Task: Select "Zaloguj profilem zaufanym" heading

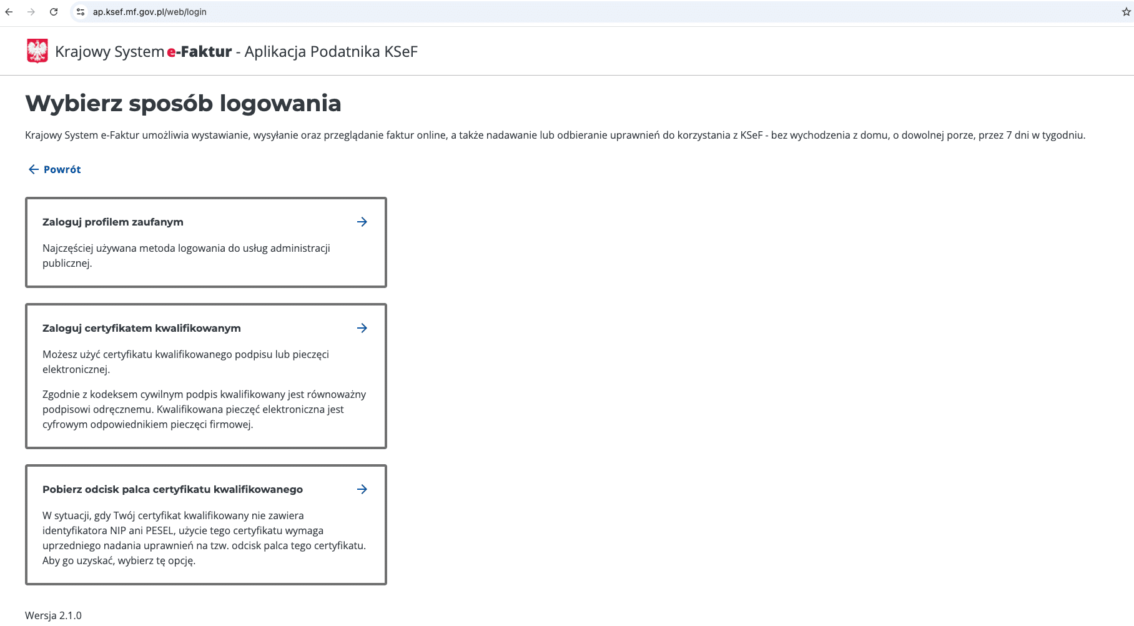Action: coord(113,222)
